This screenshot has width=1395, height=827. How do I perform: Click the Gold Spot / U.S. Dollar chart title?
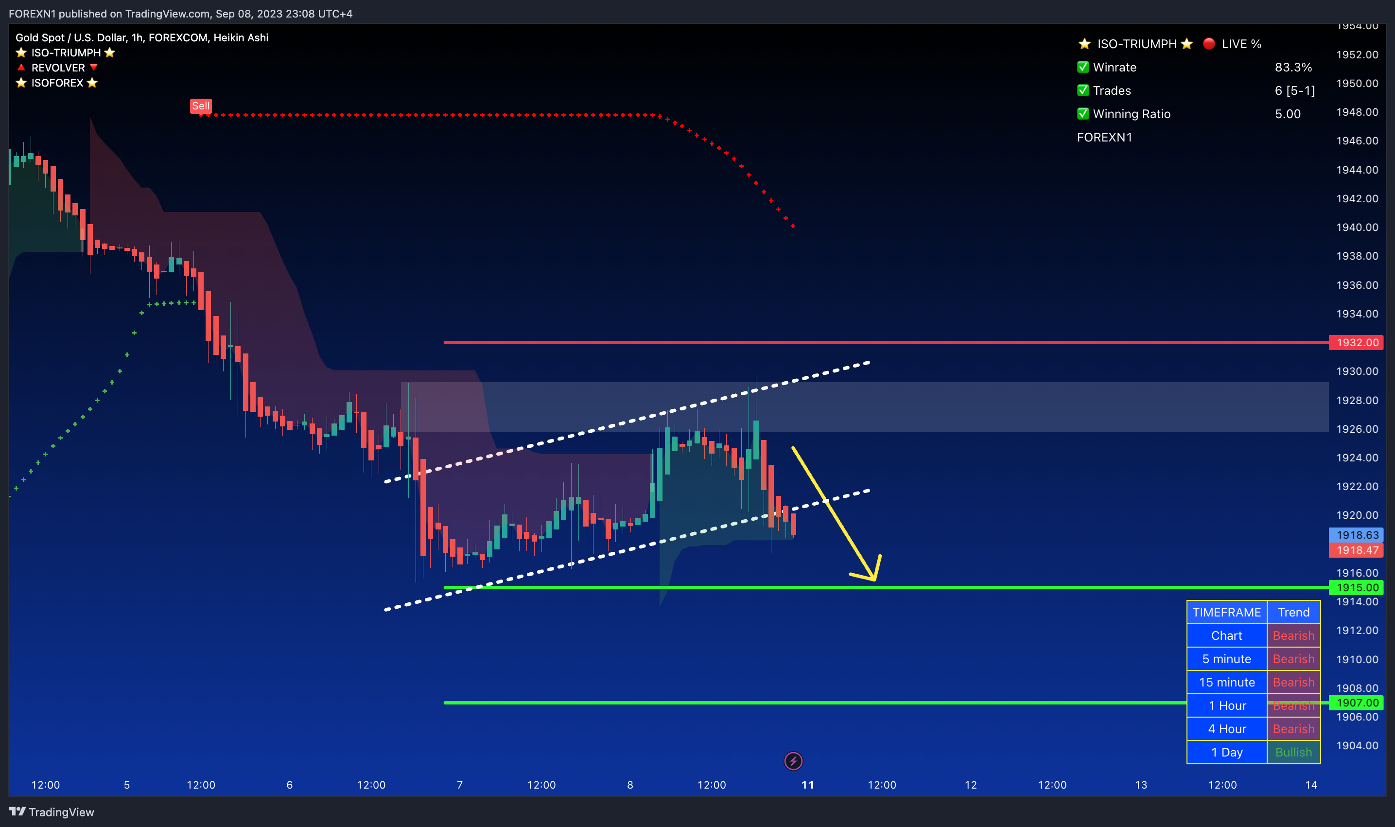(x=142, y=37)
